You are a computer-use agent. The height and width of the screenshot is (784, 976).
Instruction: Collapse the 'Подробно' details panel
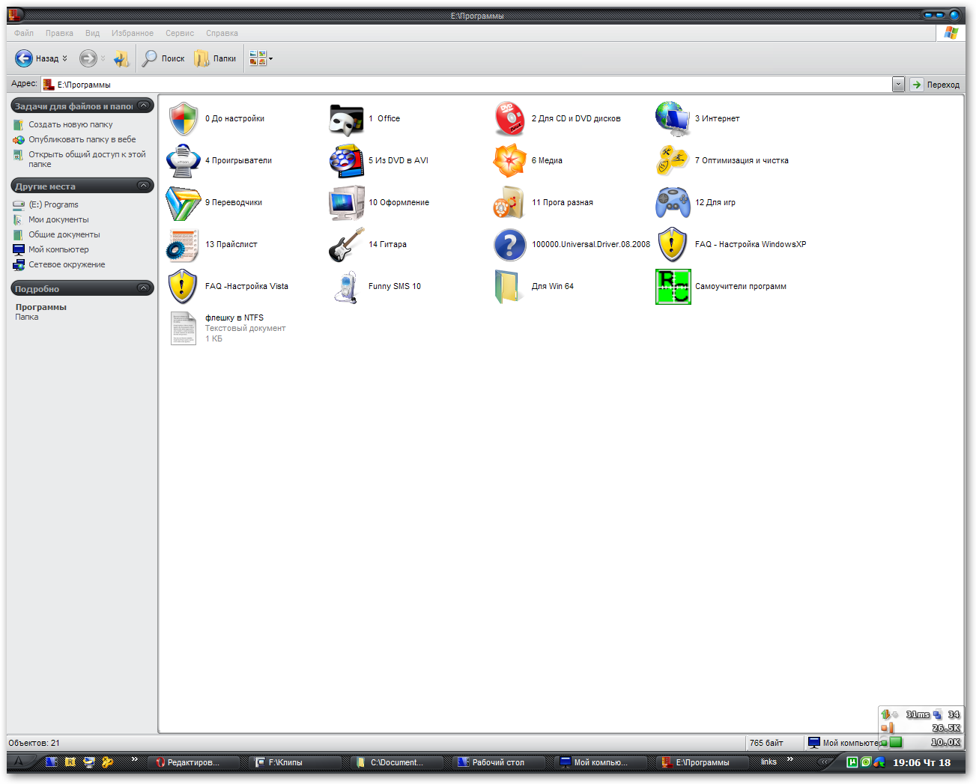point(144,288)
